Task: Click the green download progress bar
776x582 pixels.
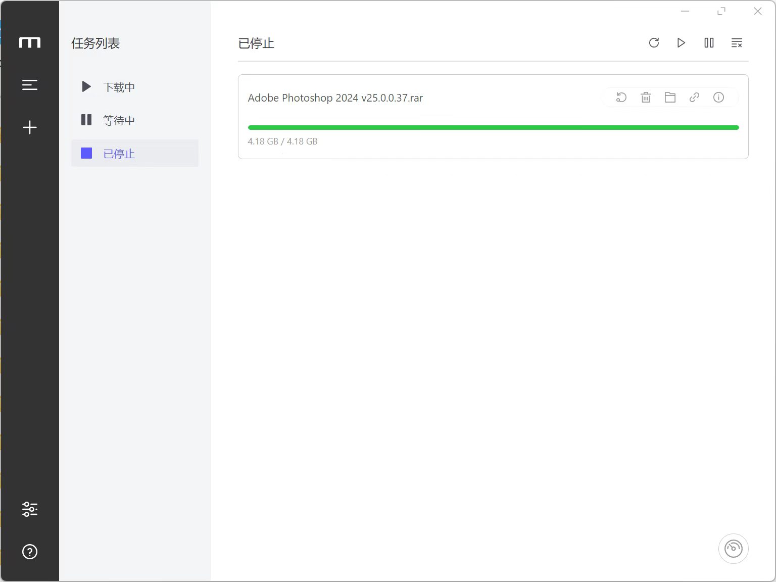Action: (493, 127)
